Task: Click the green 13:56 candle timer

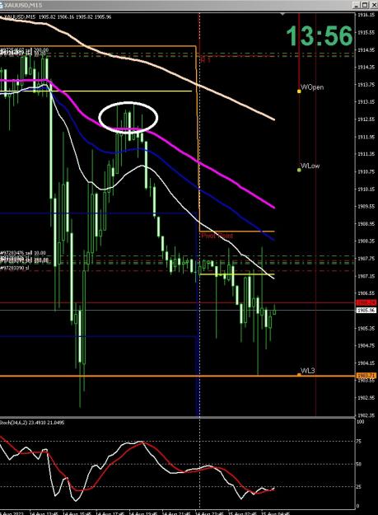Action: coord(320,35)
